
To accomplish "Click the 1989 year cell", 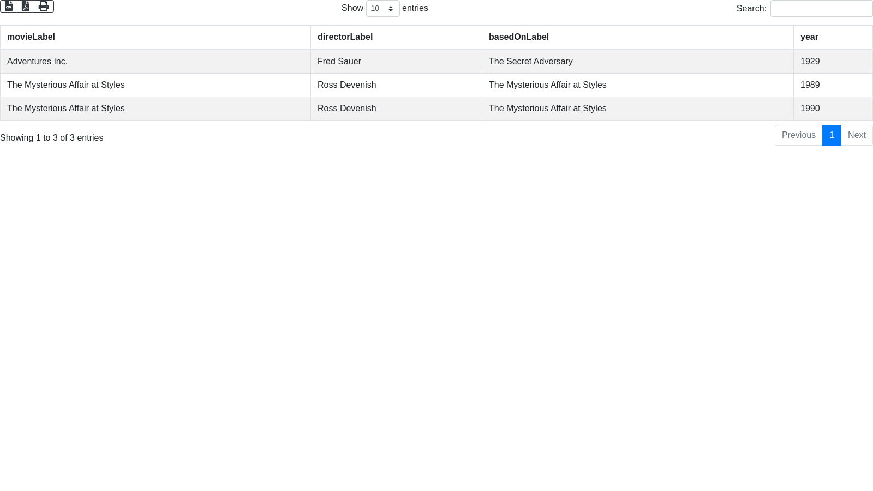I will (x=810, y=85).
